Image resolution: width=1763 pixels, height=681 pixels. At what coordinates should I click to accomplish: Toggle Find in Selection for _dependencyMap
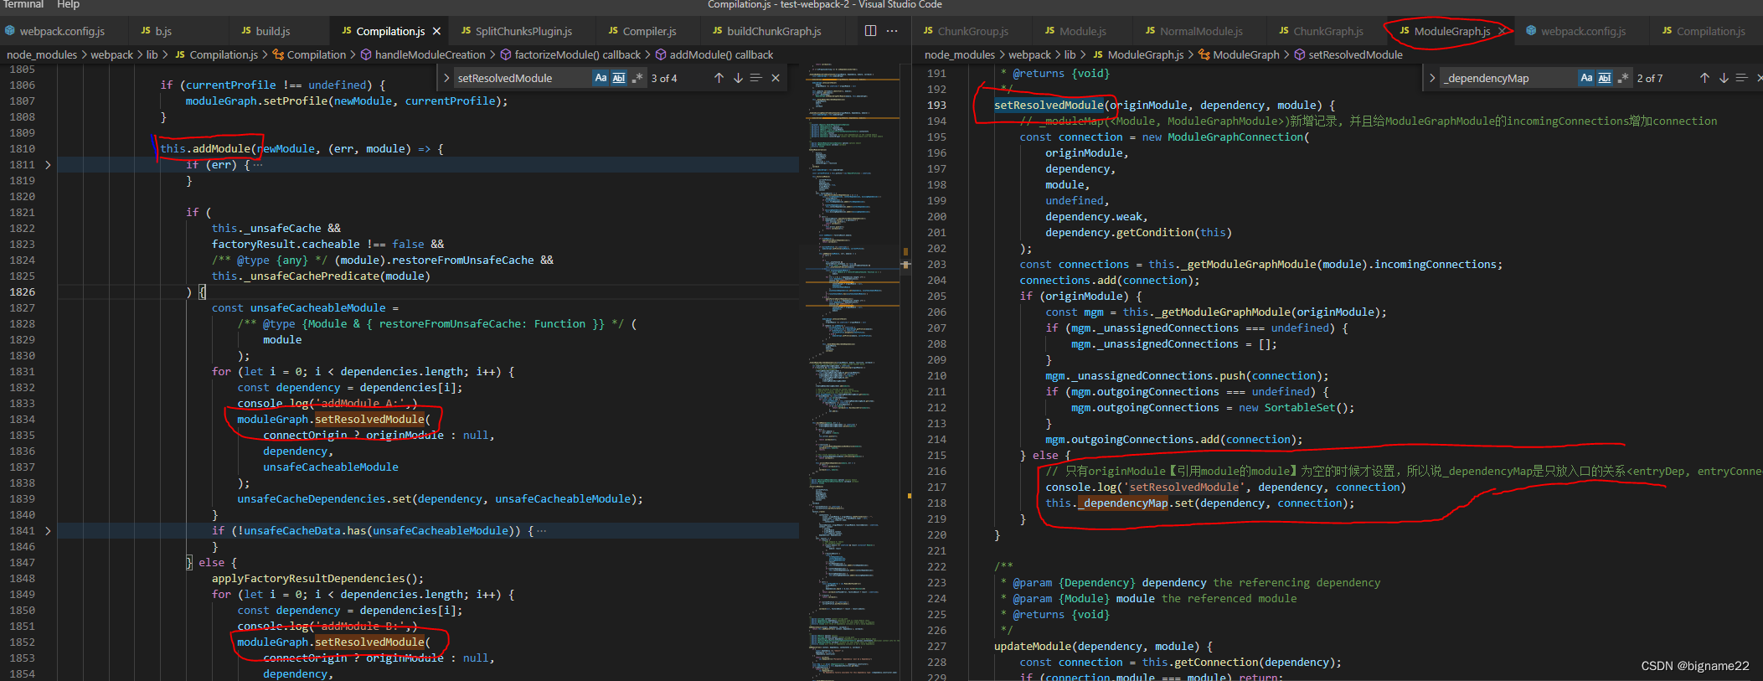tap(1742, 78)
